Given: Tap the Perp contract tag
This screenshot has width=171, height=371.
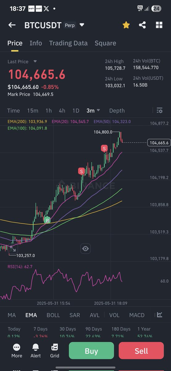Looking at the screenshot, I should pyautogui.click(x=70, y=25).
